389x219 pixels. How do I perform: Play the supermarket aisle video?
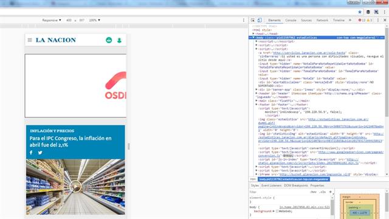point(75,187)
